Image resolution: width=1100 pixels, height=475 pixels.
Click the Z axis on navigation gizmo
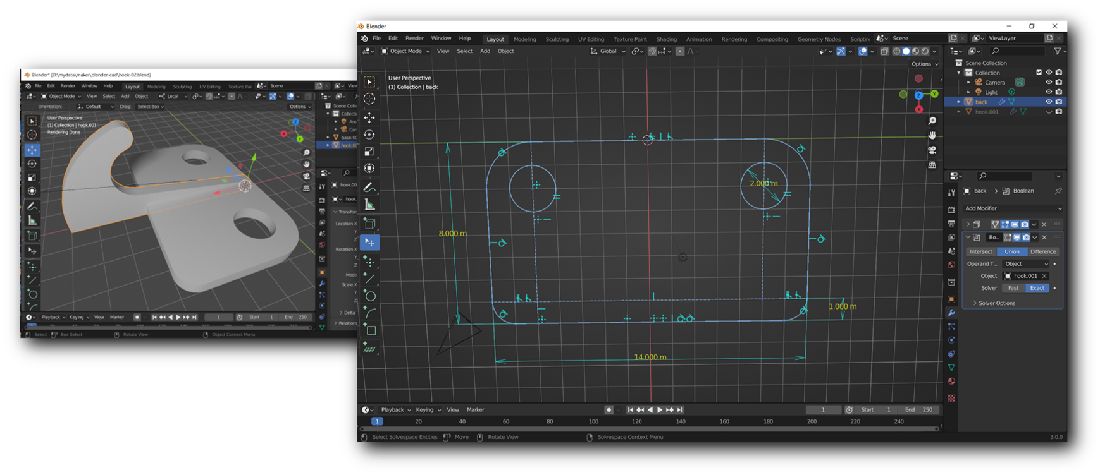pyautogui.click(x=918, y=95)
